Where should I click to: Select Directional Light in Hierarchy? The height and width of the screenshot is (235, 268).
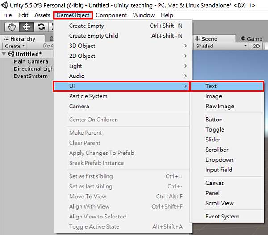point(33,69)
